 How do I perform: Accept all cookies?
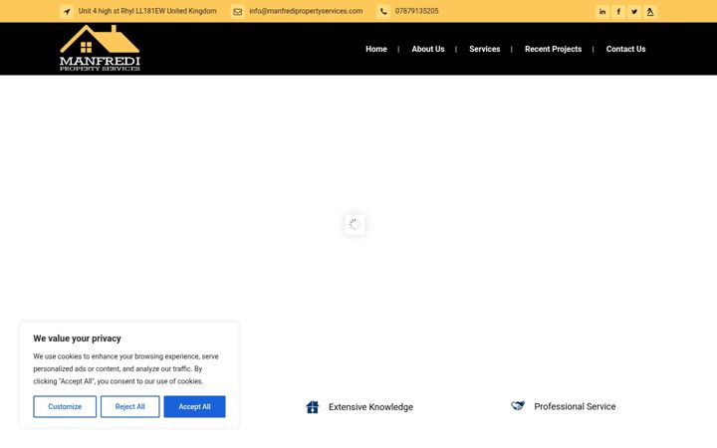(195, 406)
